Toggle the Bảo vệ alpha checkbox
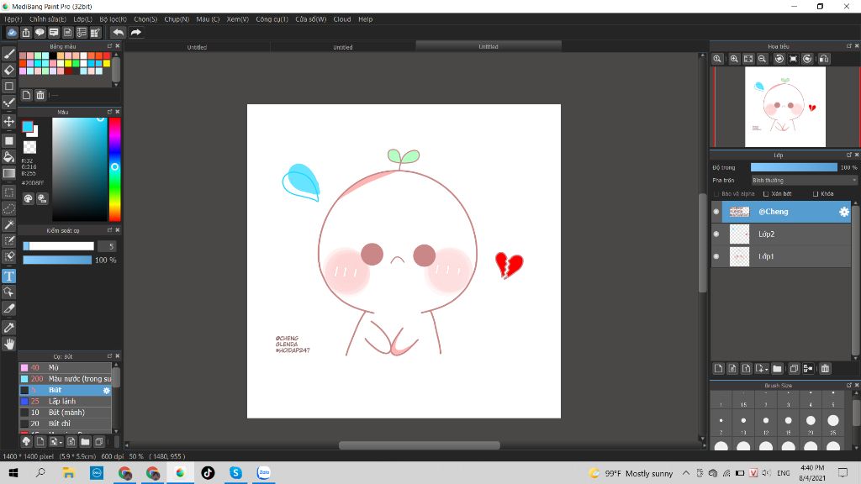Image resolution: width=861 pixels, height=484 pixels. [x=716, y=194]
